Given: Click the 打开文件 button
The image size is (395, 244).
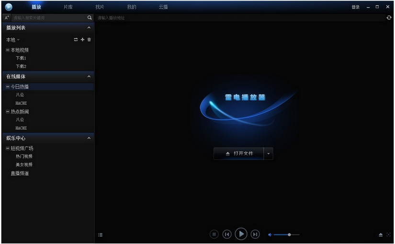Looking at the screenshot, I should pos(238,154).
